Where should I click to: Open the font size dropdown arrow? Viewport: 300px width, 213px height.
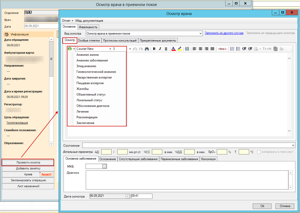click(x=130, y=49)
